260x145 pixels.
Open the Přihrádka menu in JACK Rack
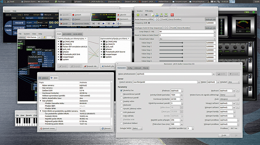point(149,11)
